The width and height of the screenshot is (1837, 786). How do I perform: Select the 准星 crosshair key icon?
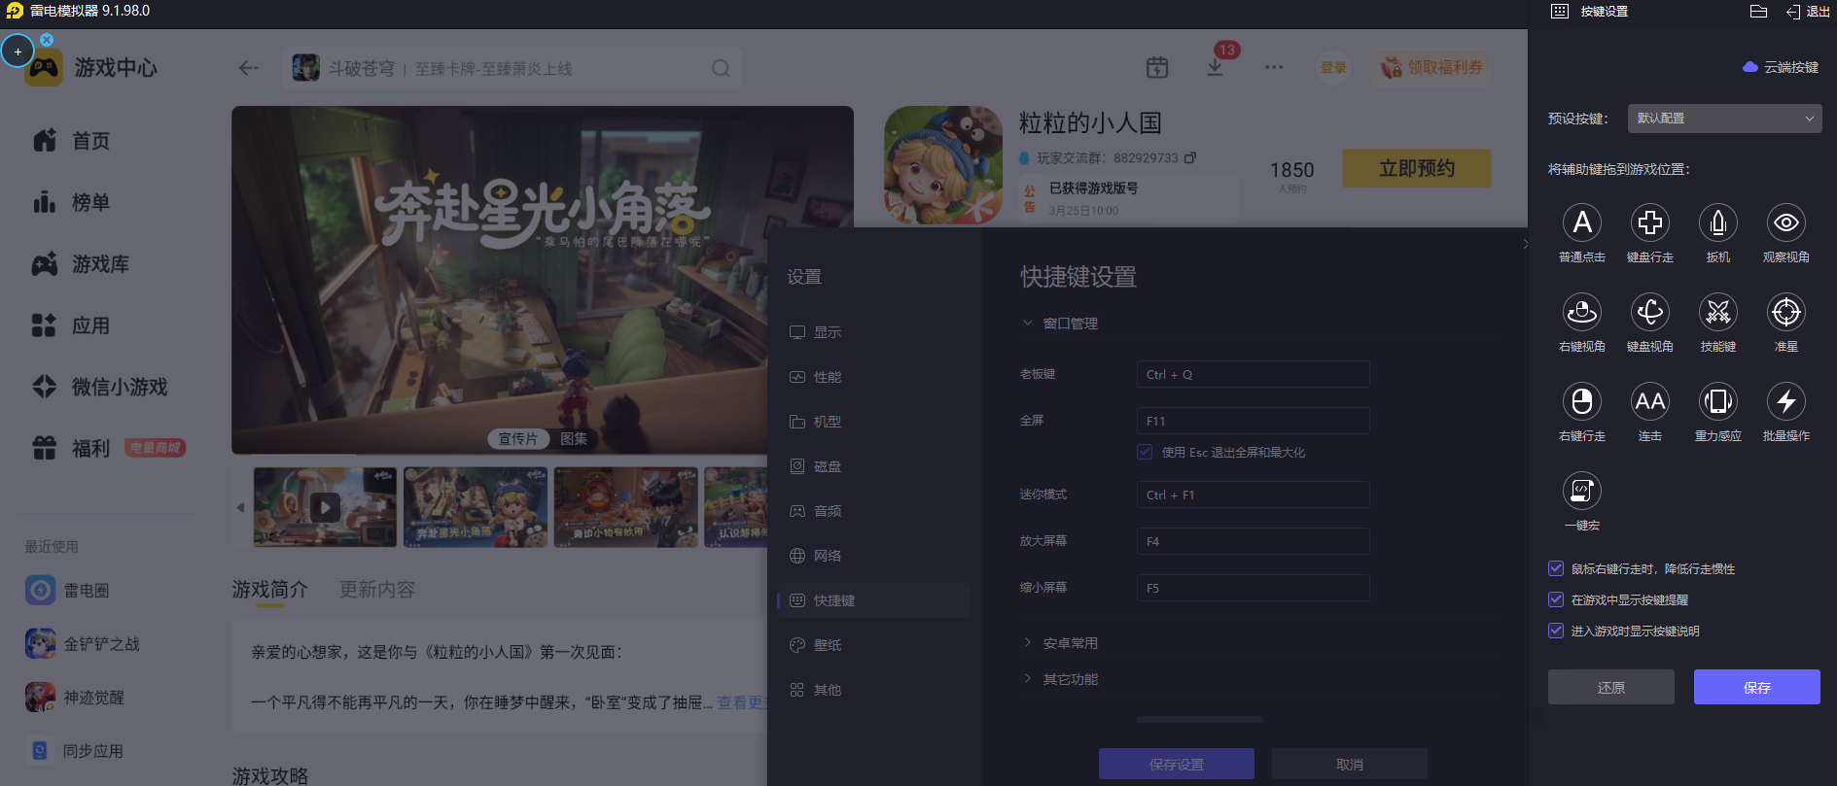click(1786, 312)
